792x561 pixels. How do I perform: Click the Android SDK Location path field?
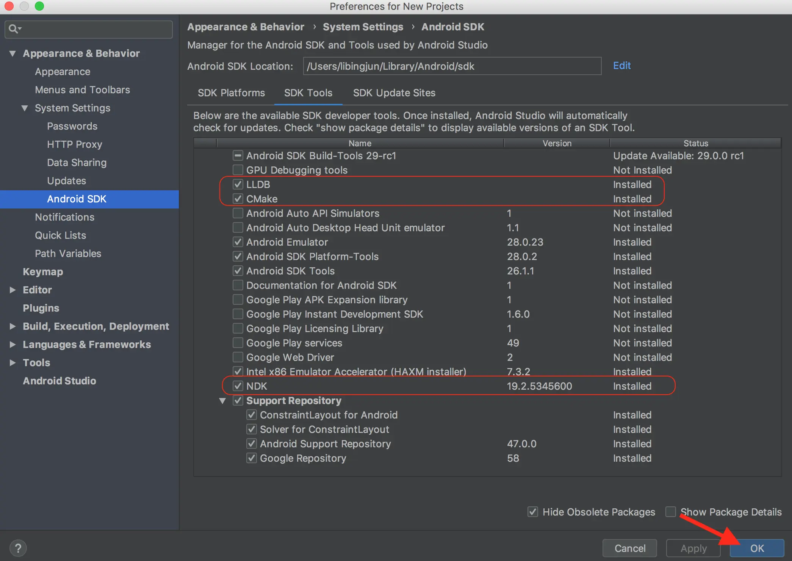452,66
